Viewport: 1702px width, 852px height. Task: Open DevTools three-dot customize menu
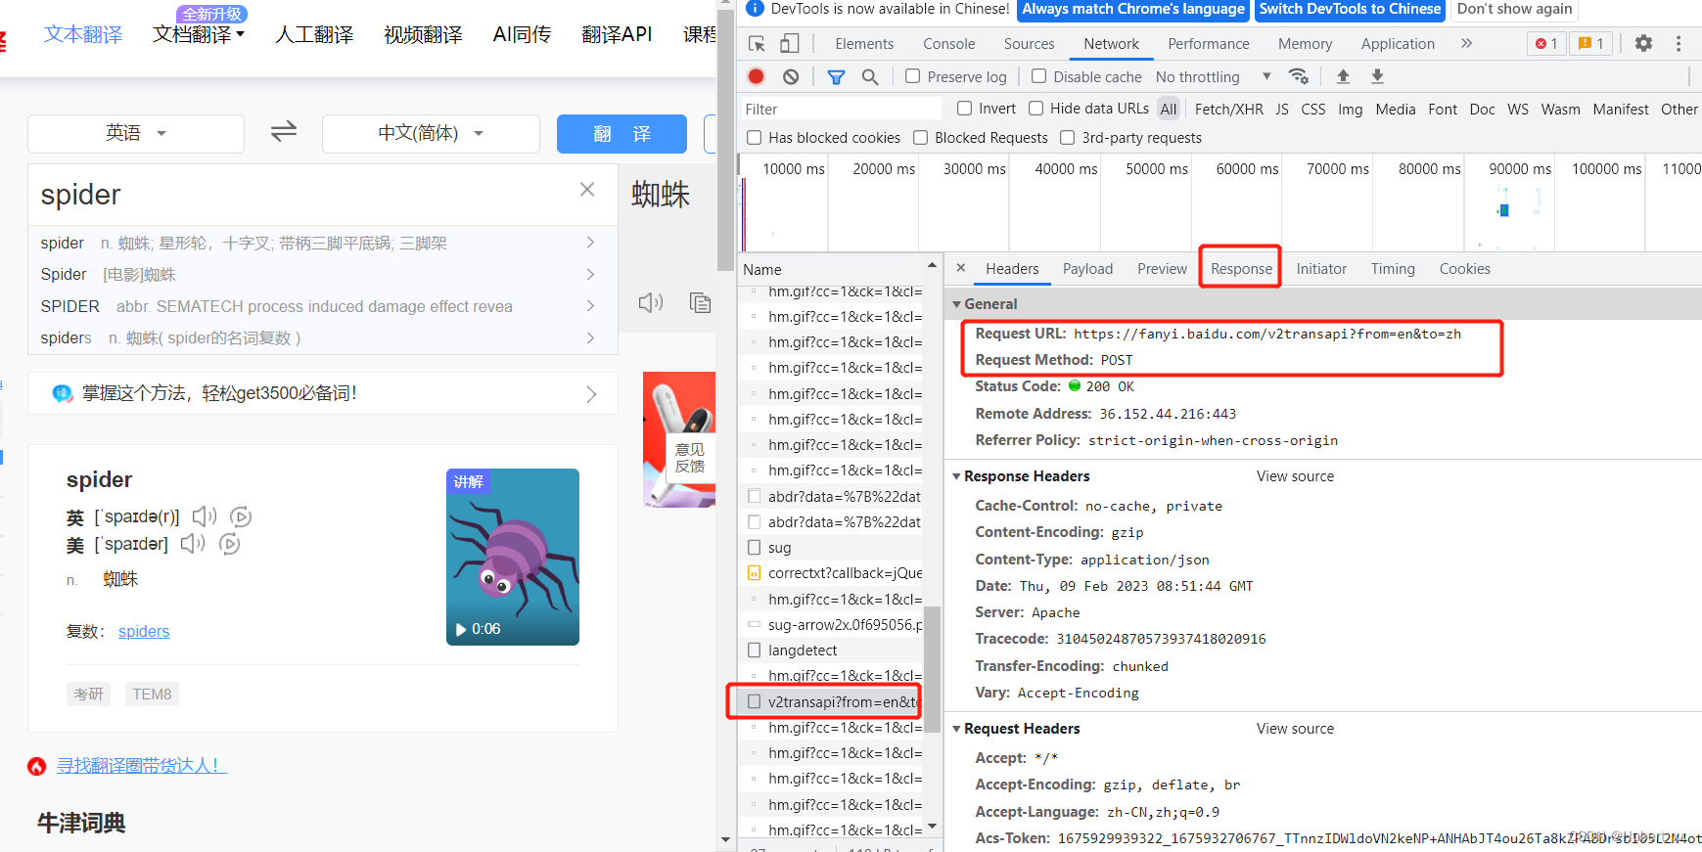(x=1678, y=43)
